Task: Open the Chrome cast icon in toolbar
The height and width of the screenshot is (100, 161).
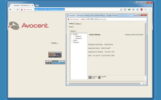Action: 125,9
